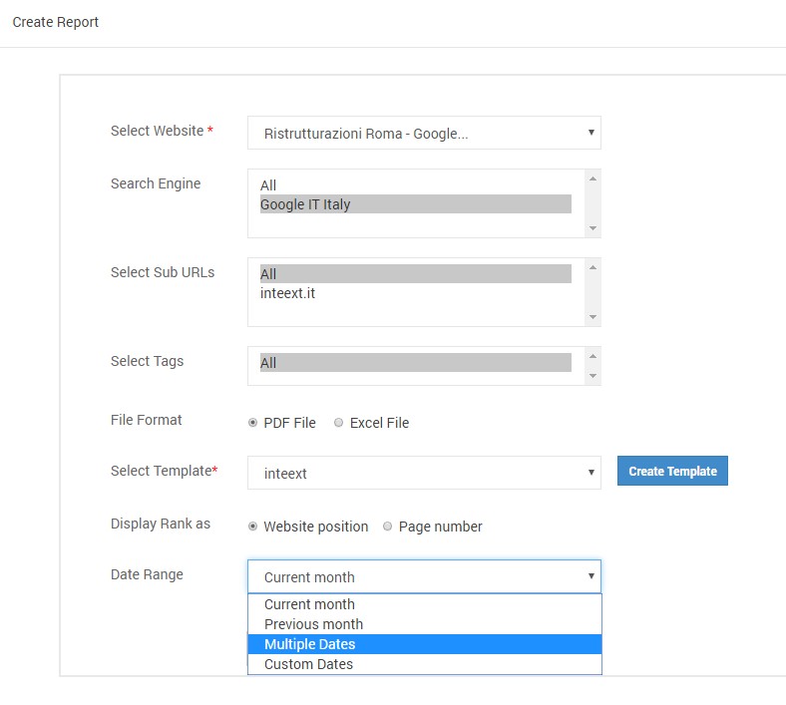Select Google IT Italy search engine
The height and width of the screenshot is (705, 786).
(x=416, y=204)
